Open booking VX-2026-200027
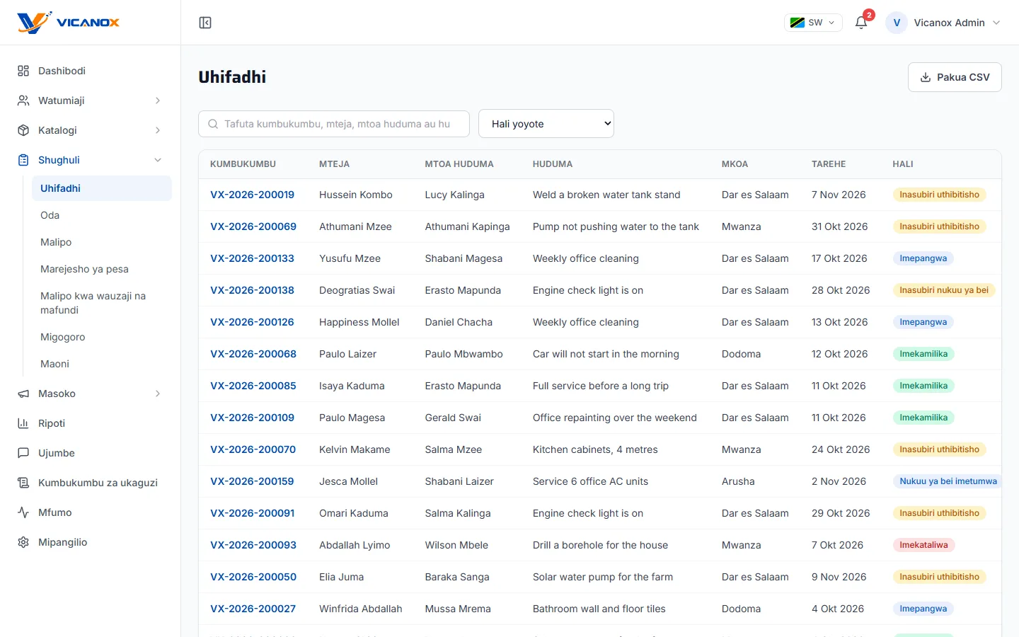The image size is (1019, 637). 253,609
